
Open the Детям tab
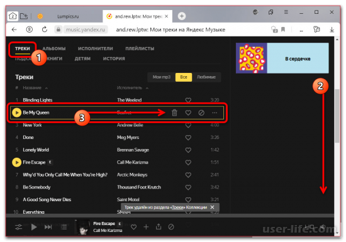82,58
